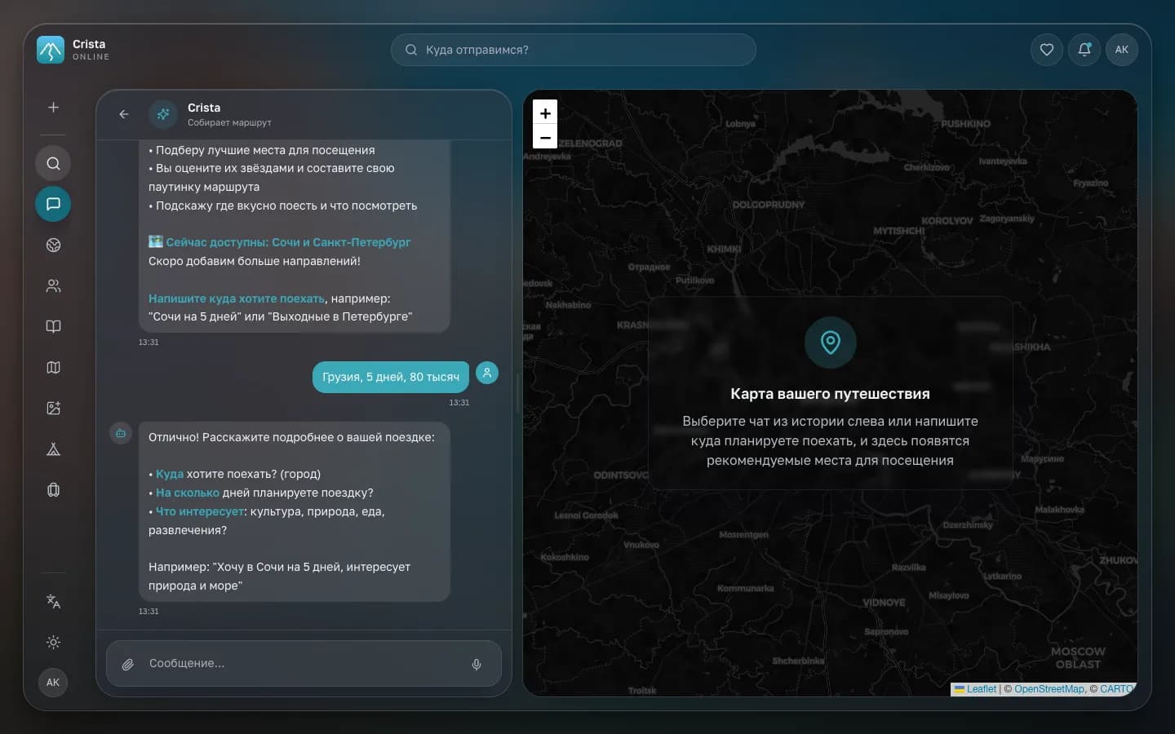1175x734 pixels.
Task: Open the Leaflet attribution link
Action: point(981,689)
